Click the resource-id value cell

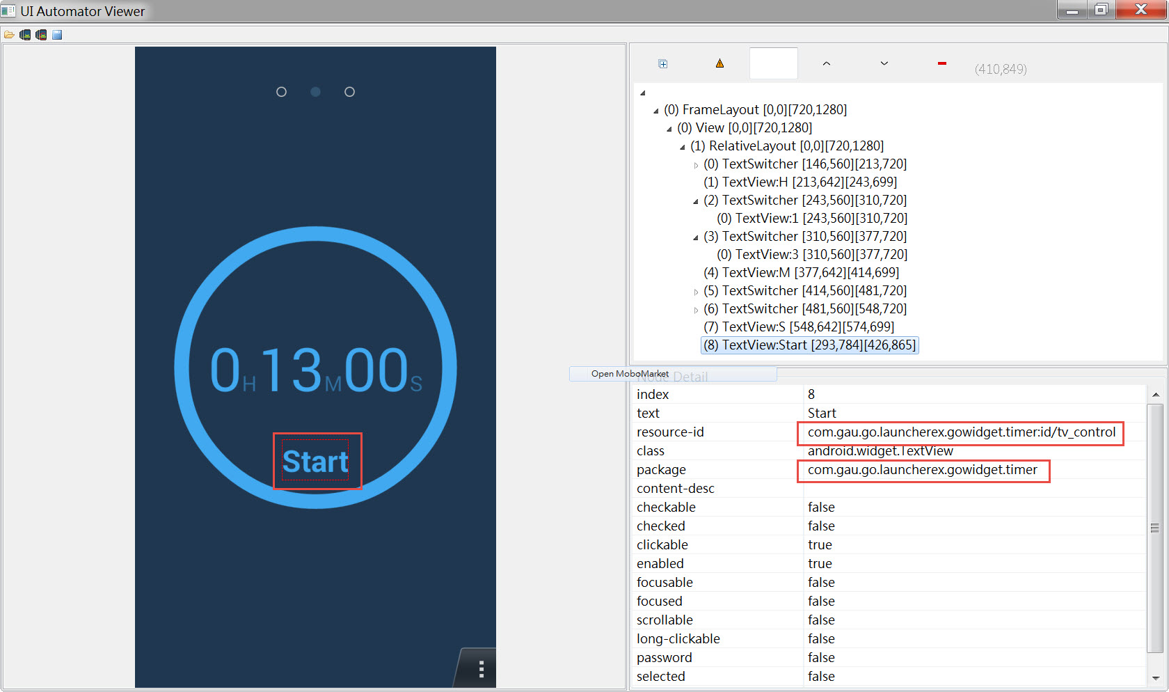coord(961,432)
